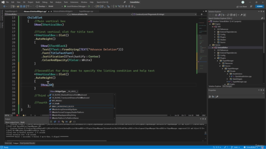
Task: Click the Save icon in toolbar
Action: (x=21, y=7)
